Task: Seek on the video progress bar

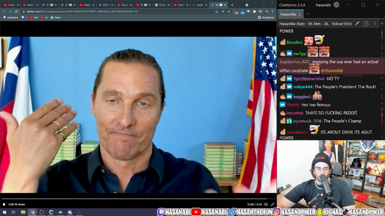Action: pyautogui.click(x=138, y=199)
